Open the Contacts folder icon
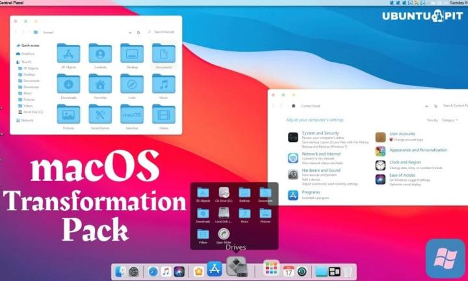This screenshot has width=468, height=281. coord(100,53)
